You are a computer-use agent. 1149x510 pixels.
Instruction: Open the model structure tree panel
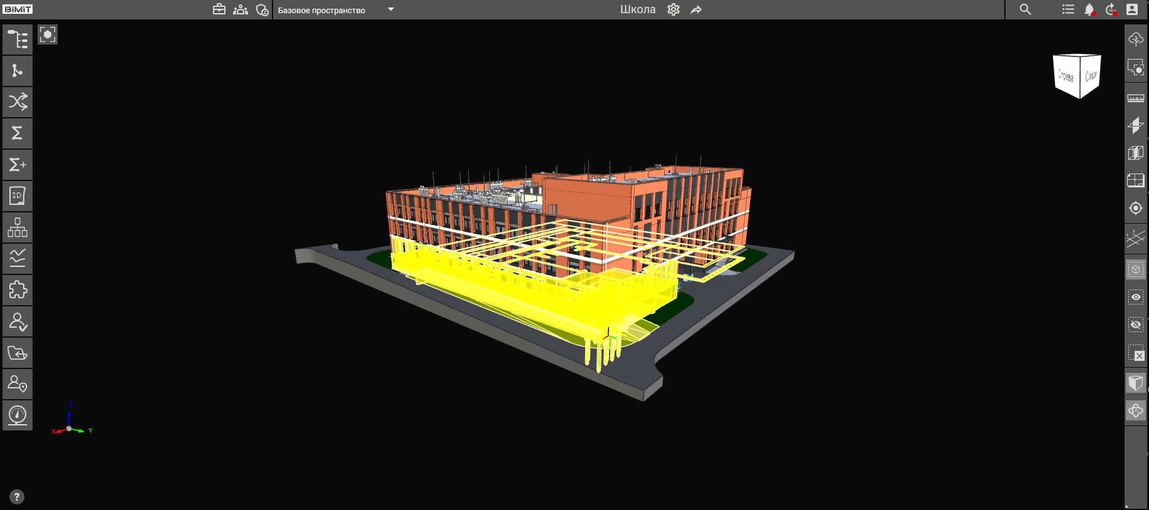click(18, 39)
